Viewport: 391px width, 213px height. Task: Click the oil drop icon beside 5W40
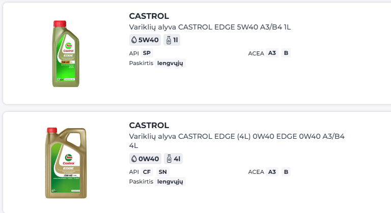(134, 40)
